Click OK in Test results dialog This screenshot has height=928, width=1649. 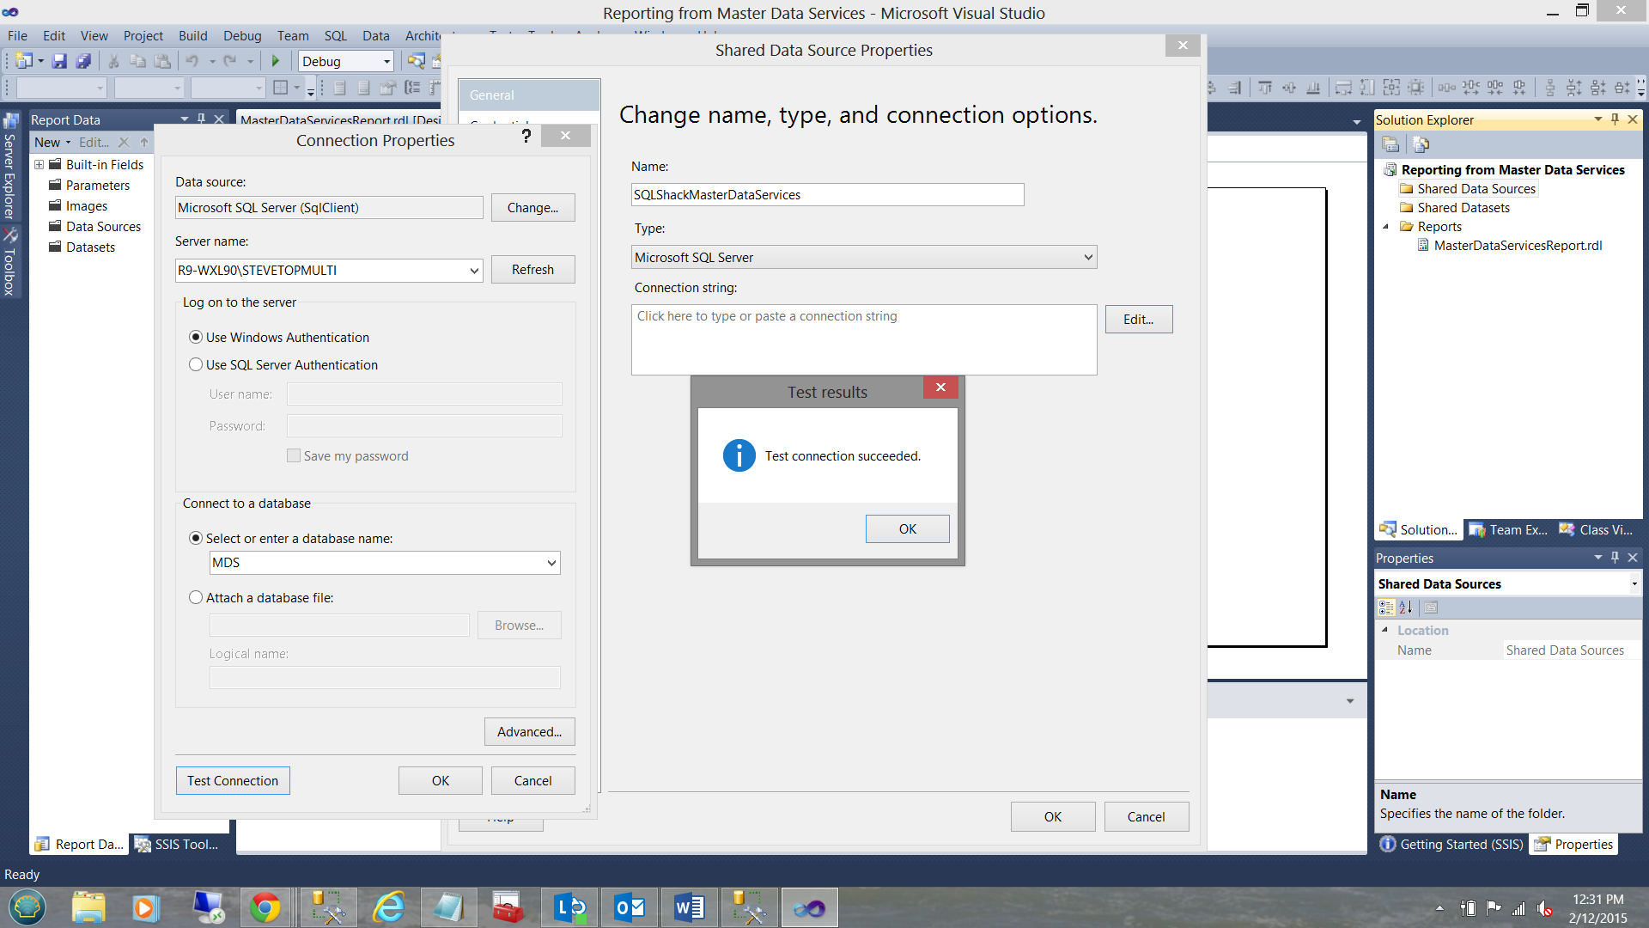coord(907,529)
